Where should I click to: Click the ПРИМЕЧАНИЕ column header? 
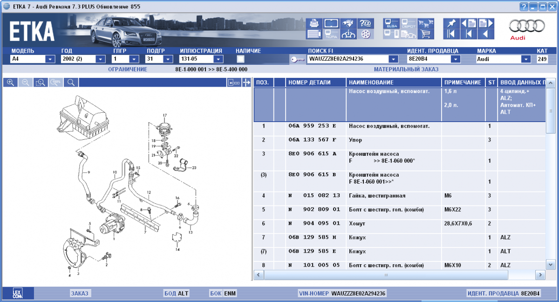[463, 82]
